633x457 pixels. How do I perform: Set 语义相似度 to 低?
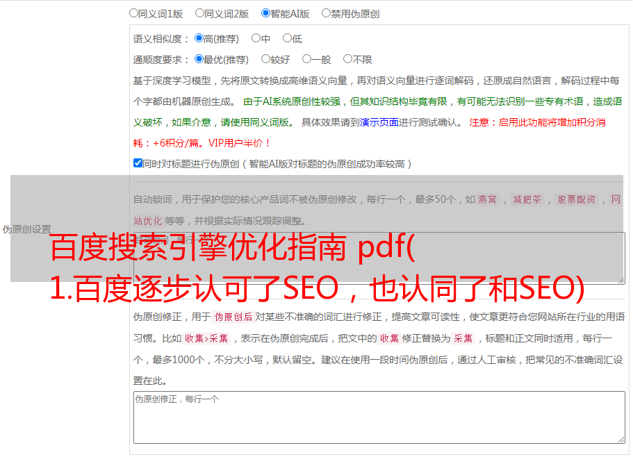pos(287,38)
